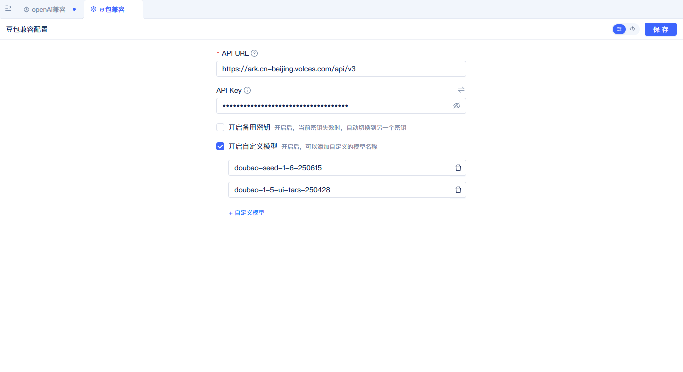The image size is (683, 372).
Task: Click the 开启备用密钥 label text
Action: pyautogui.click(x=249, y=127)
